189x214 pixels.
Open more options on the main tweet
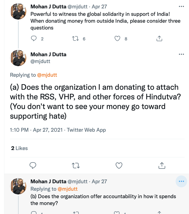tap(182, 54)
